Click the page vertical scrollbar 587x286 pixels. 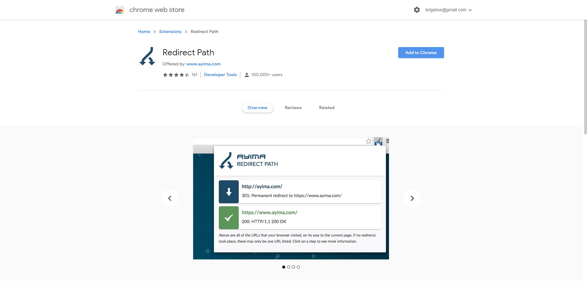585,77
